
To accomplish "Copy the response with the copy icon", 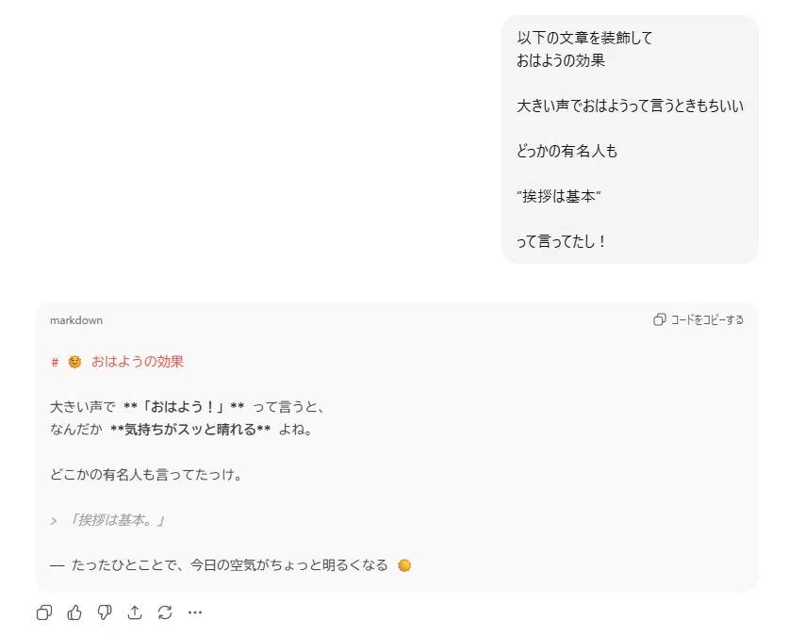I will [44, 612].
